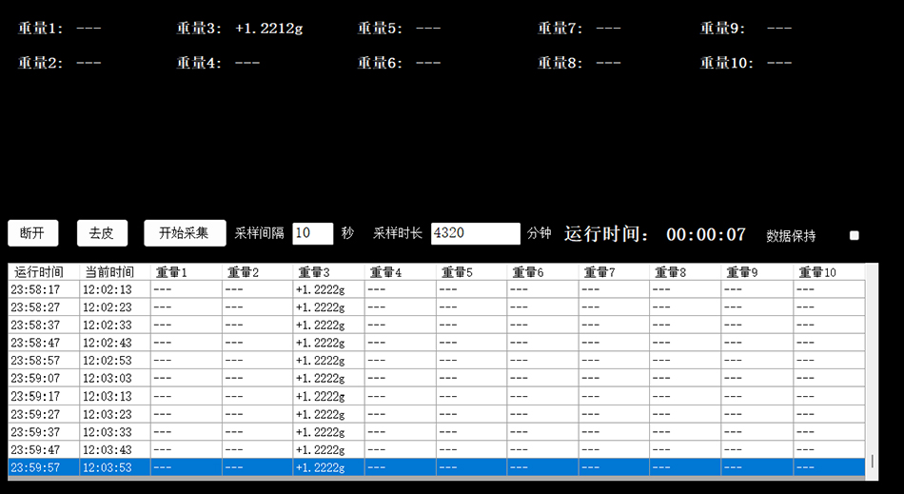Click the 重量2 column header
The height and width of the screenshot is (494, 904).
257,272
